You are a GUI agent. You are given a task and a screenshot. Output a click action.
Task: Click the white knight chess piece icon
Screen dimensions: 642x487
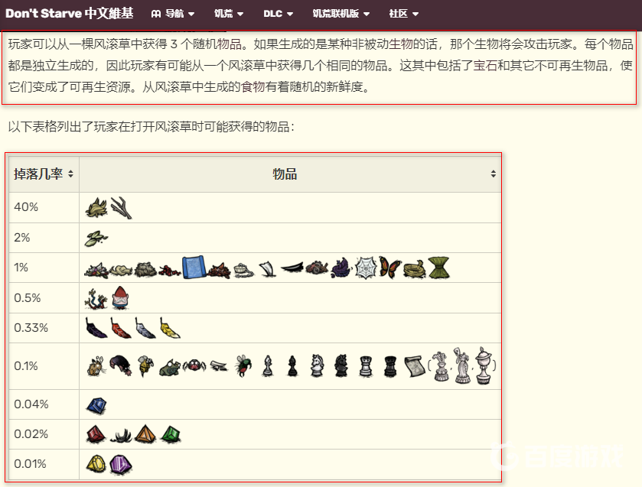(x=317, y=365)
